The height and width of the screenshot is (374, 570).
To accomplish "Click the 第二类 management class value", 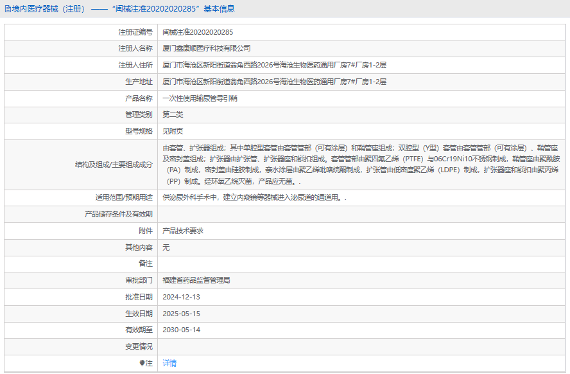I will (173, 114).
